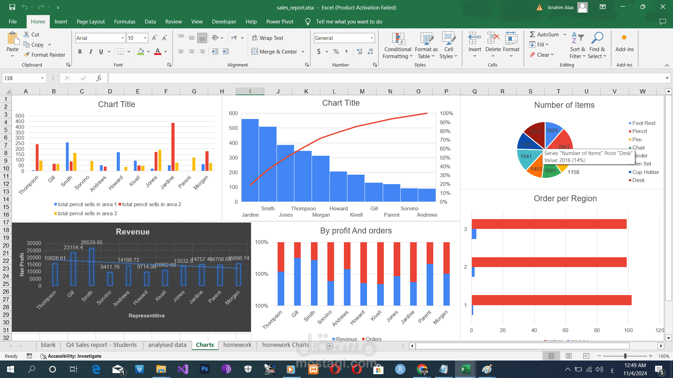Open Cell Styles gallery

coord(449,45)
